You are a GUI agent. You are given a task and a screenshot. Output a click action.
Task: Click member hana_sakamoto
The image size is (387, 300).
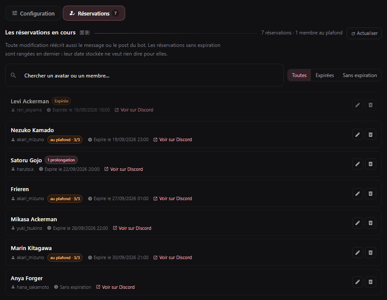(x=30, y=287)
